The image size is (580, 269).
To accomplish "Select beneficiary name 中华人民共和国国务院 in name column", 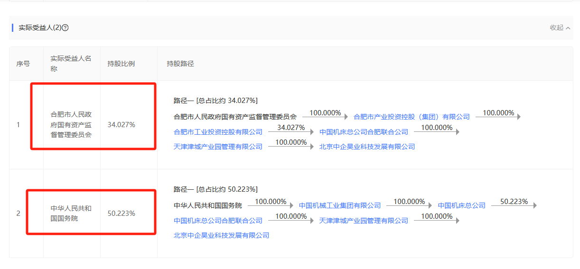I will pos(71,213).
